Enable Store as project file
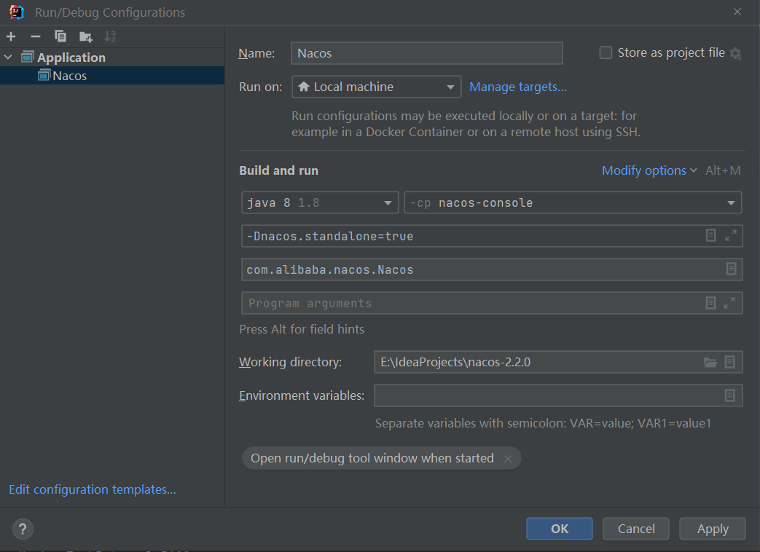This screenshot has height=552, width=760. [606, 52]
